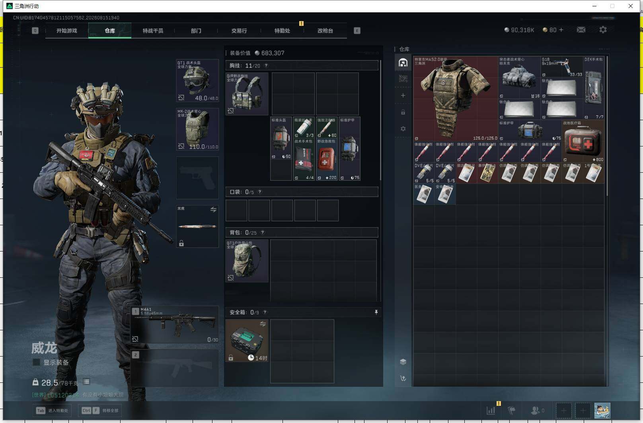This screenshot has width=643, height=423.
Task: Click the empty secondary weapon slot 2
Action: (x=175, y=368)
